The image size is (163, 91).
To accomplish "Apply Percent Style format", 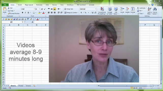I will [x=86, y=13].
